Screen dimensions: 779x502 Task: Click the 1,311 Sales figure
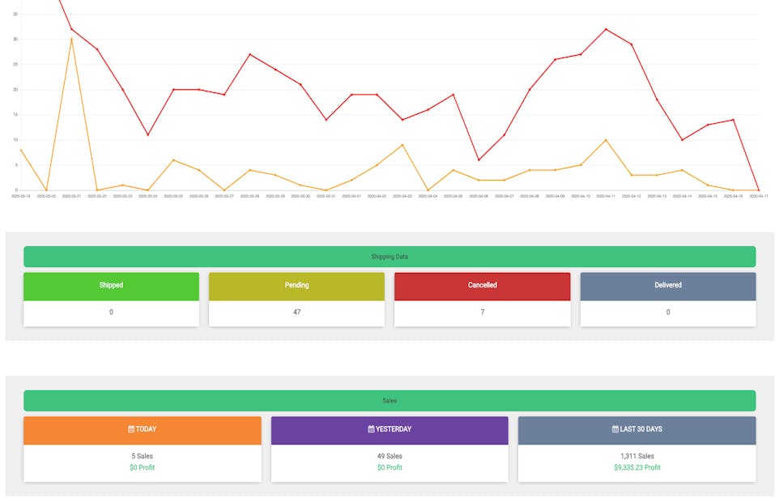[637, 457]
